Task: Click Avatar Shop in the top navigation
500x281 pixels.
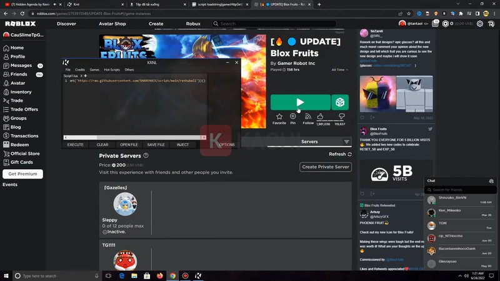Action: [112, 24]
